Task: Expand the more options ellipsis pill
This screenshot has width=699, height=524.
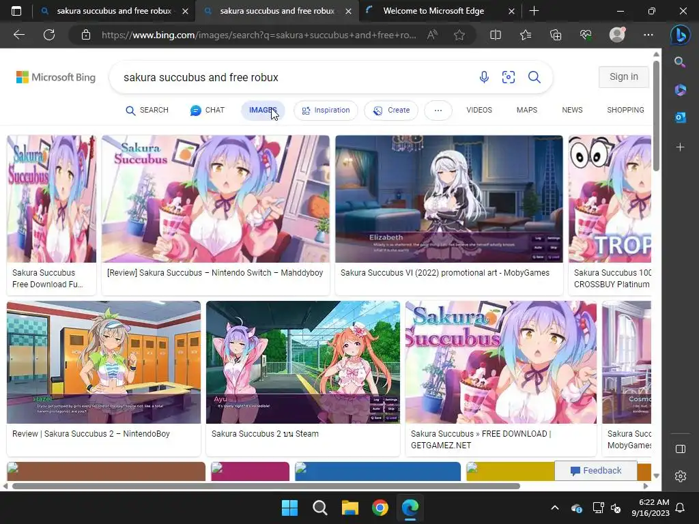Action: pos(438,110)
